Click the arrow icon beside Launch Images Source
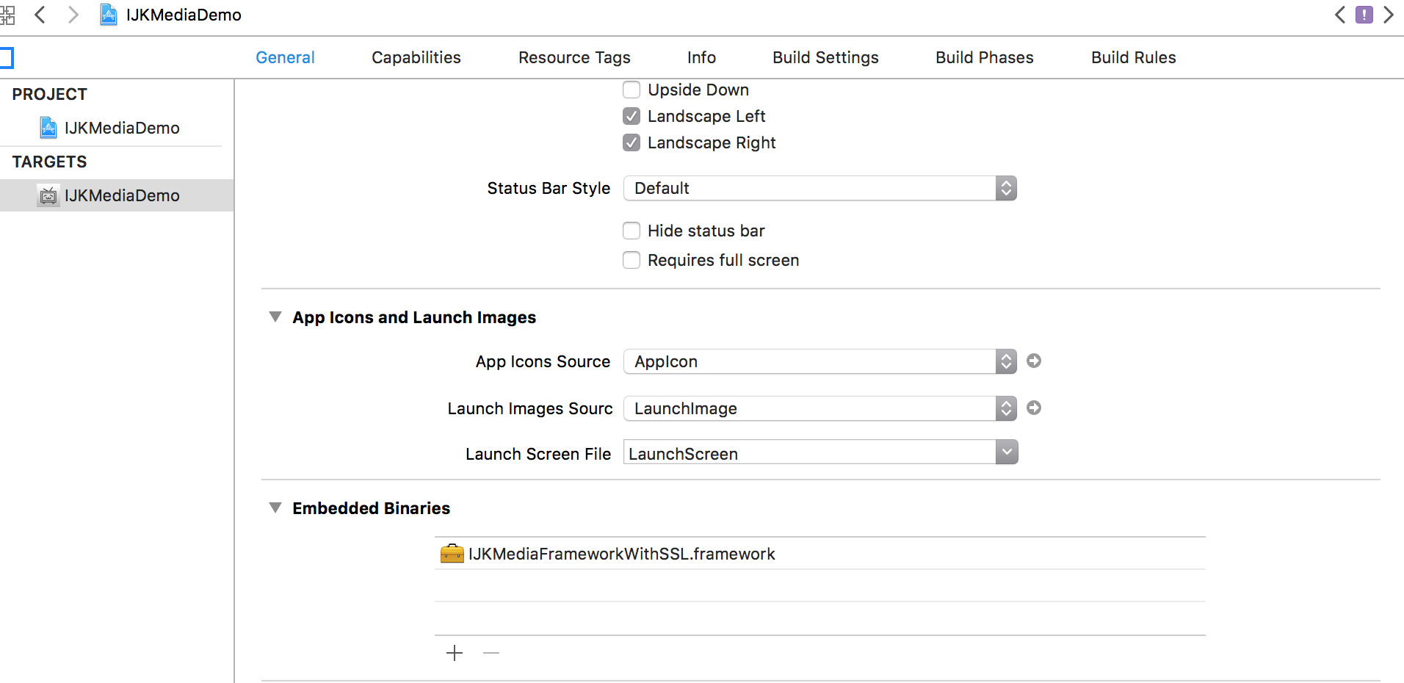The image size is (1404, 683). coord(1034,408)
